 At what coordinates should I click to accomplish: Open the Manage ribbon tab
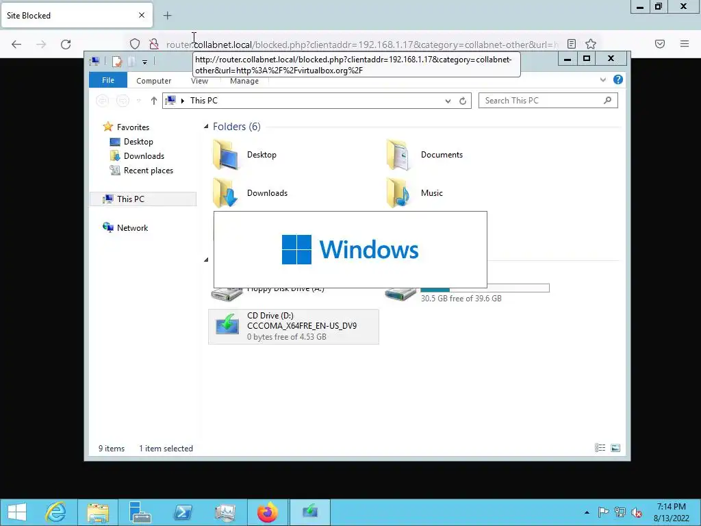[x=244, y=81]
